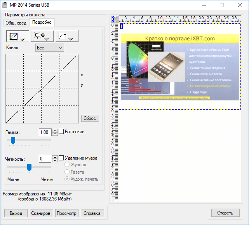Click the blue C units icon by rulers
Image resolution: width=249 pixels, height=225 pixels.
coord(115,19)
